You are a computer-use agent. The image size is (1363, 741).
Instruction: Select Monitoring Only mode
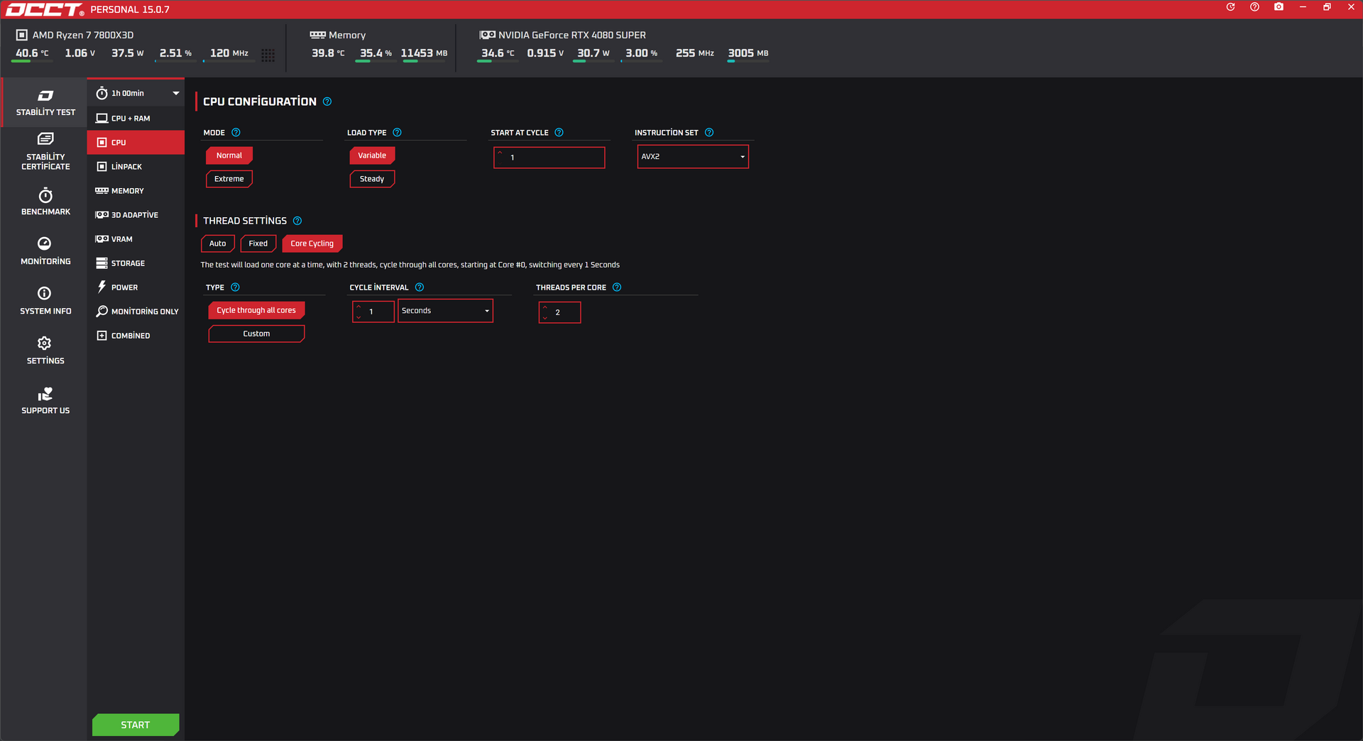click(136, 312)
